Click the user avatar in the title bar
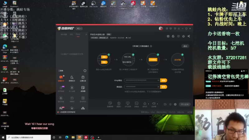This screenshot has width=249, height=140. pos(161,28)
